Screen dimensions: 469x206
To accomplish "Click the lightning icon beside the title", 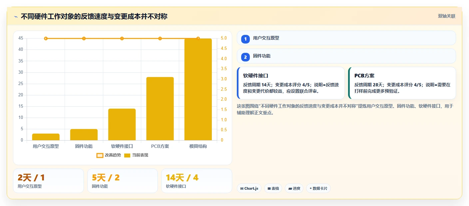I will click(16, 17).
